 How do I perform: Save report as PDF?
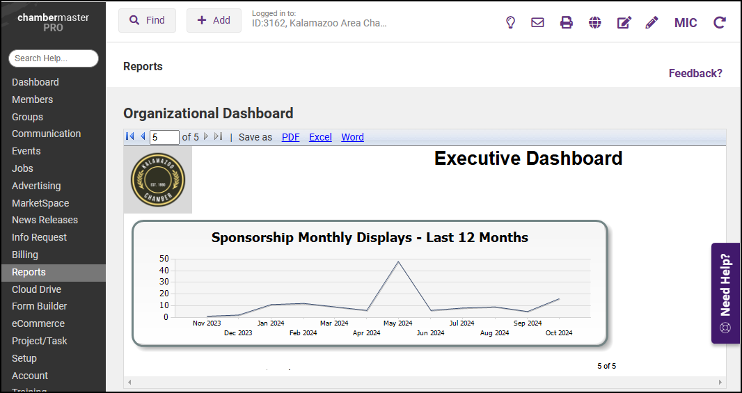[x=290, y=137]
